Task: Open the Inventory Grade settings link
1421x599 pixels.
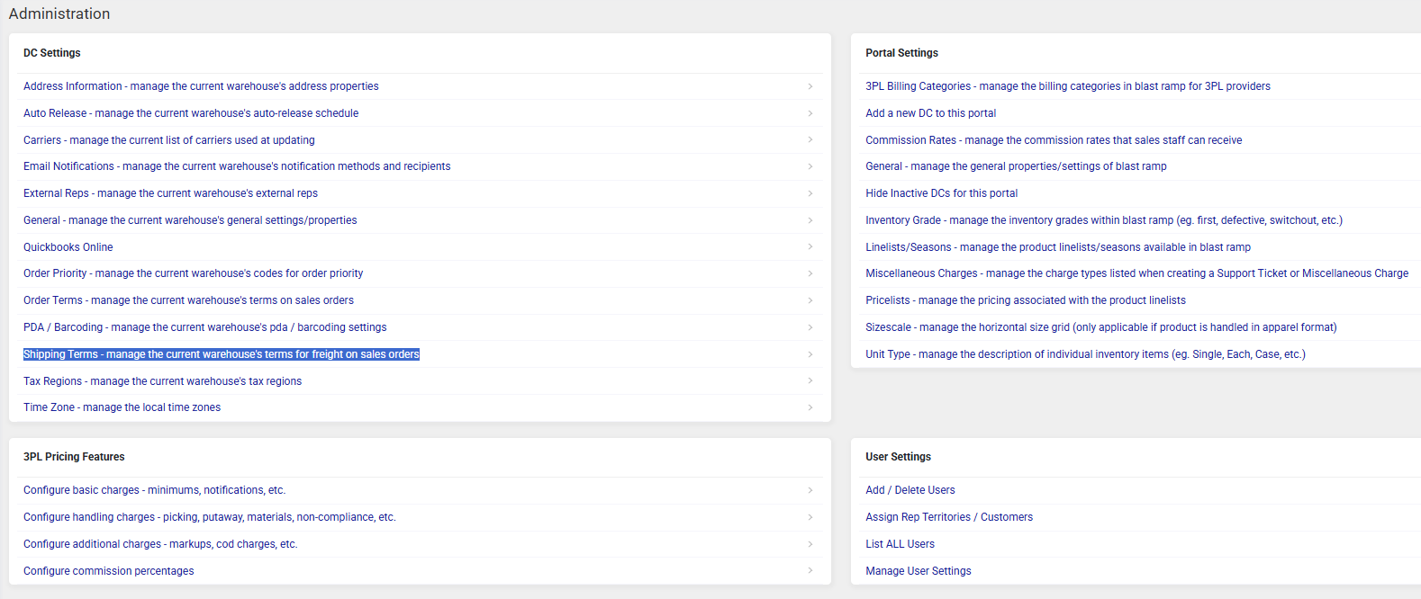Action: click(1103, 220)
